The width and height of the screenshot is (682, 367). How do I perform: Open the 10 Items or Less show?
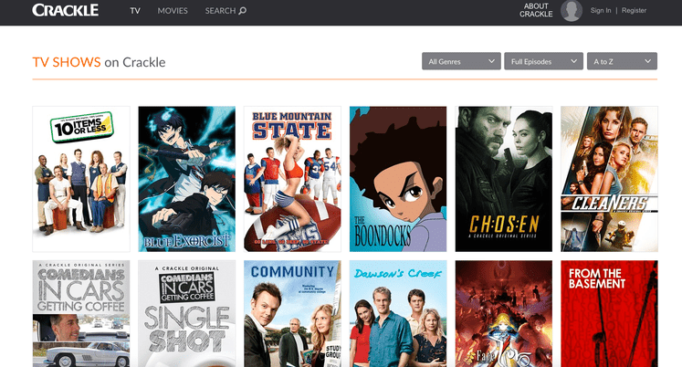(81, 179)
